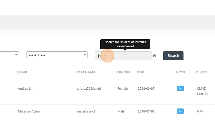Open Metehan Aydın's blue N note badge
Image resolution: width=215 pixels, height=120 pixels.
(x=180, y=111)
